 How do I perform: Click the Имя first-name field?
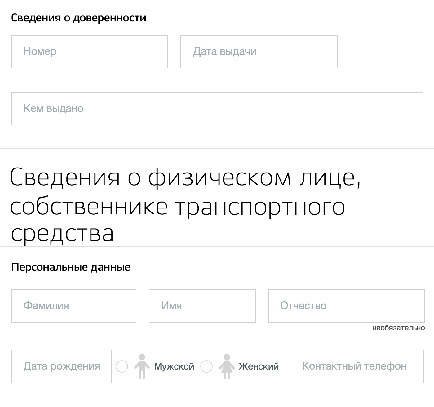[202, 306]
